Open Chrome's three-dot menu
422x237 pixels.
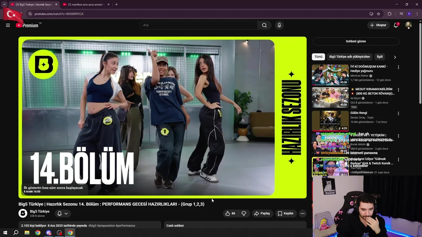click(417, 14)
